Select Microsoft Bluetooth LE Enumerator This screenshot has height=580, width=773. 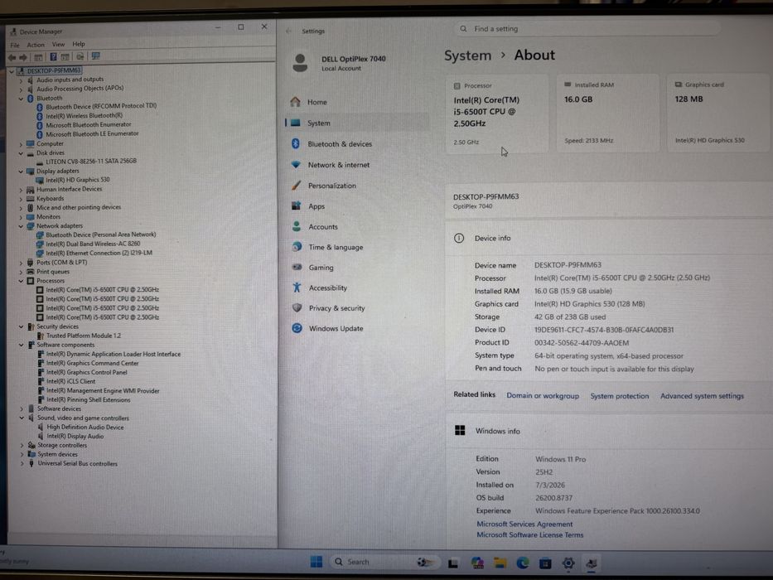tap(92, 133)
